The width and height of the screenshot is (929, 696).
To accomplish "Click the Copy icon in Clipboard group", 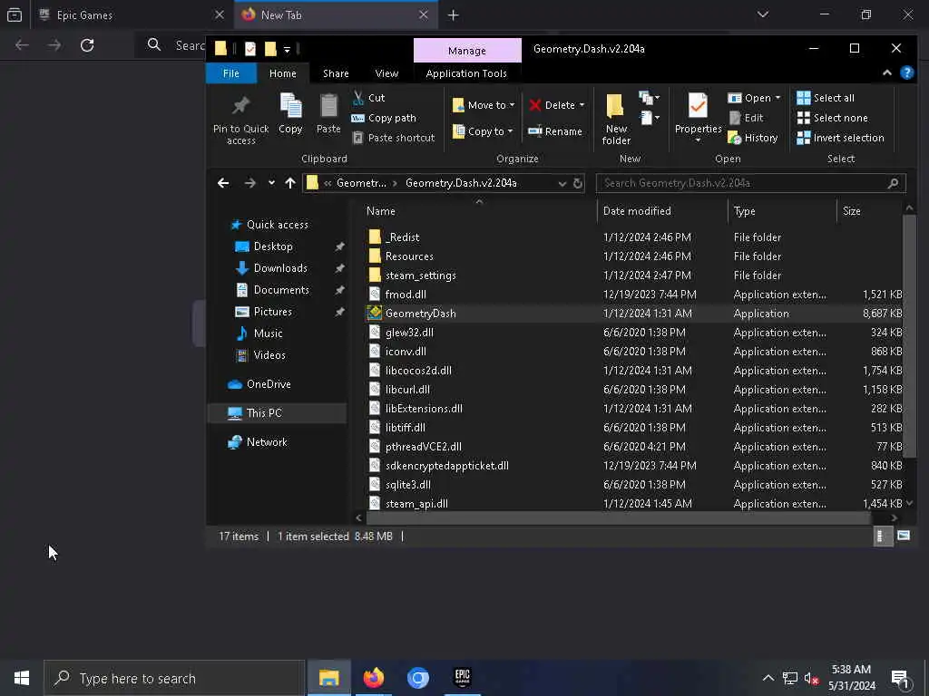I will (x=290, y=107).
